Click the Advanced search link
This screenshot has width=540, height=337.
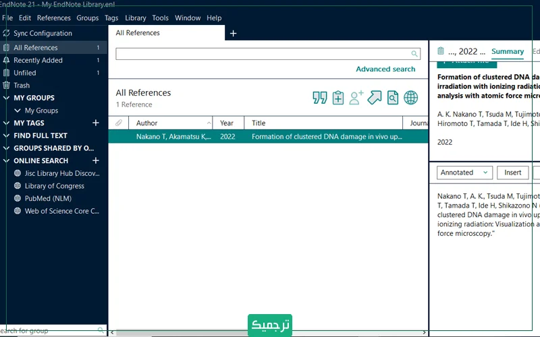point(385,69)
